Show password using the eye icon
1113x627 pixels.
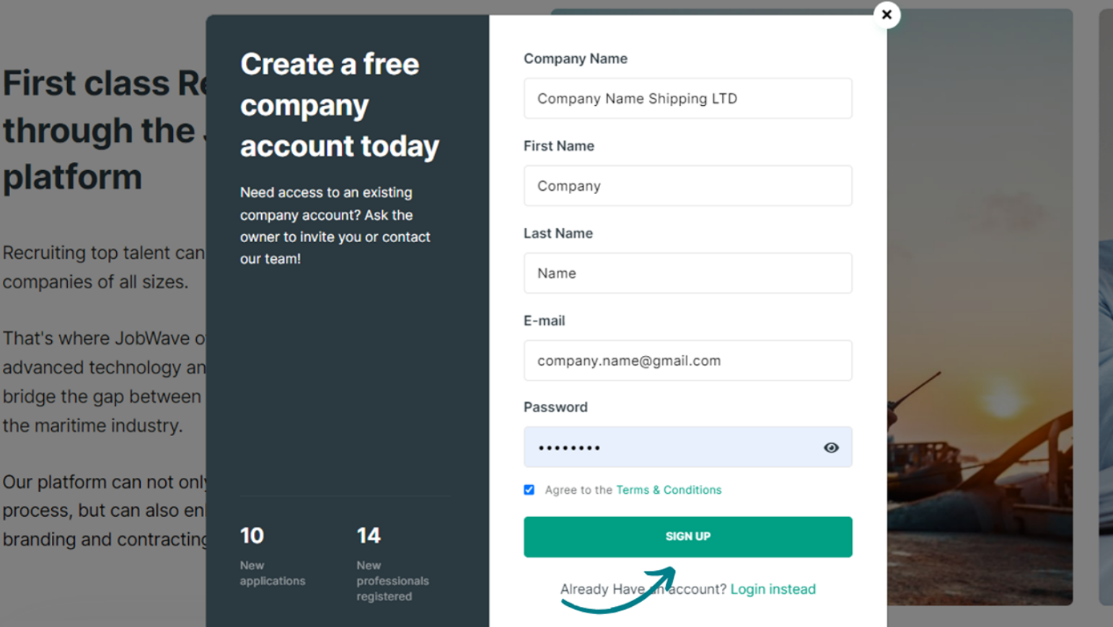[x=831, y=448]
